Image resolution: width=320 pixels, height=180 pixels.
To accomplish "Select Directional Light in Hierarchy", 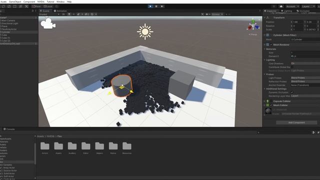I will click(x=10, y=23).
